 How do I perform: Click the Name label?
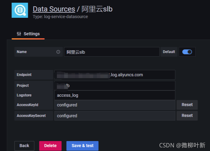(x=22, y=52)
